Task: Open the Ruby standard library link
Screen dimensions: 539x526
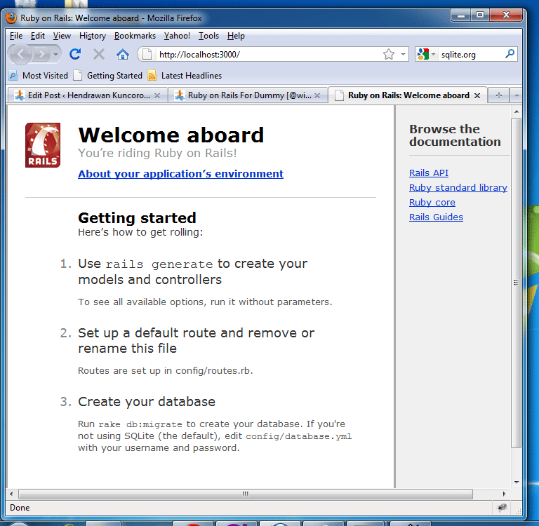Action: coord(458,187)
